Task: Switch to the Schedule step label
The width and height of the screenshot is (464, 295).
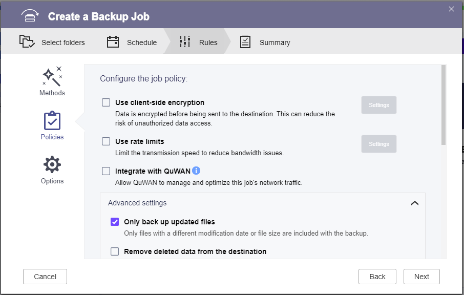Action: click(x=142, y=43)
